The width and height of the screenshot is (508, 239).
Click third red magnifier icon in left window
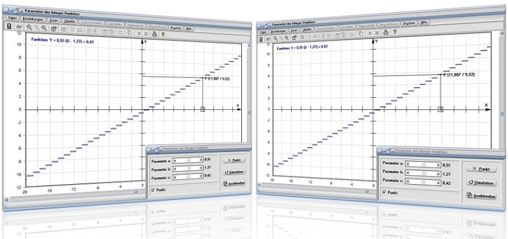click(x=44, y=28)
